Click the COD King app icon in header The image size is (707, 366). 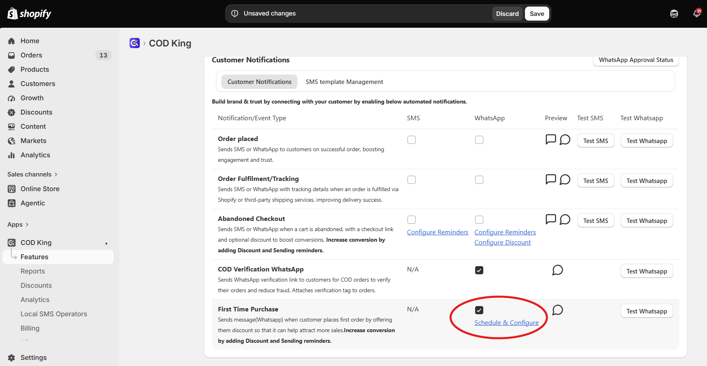click(134, 43)
